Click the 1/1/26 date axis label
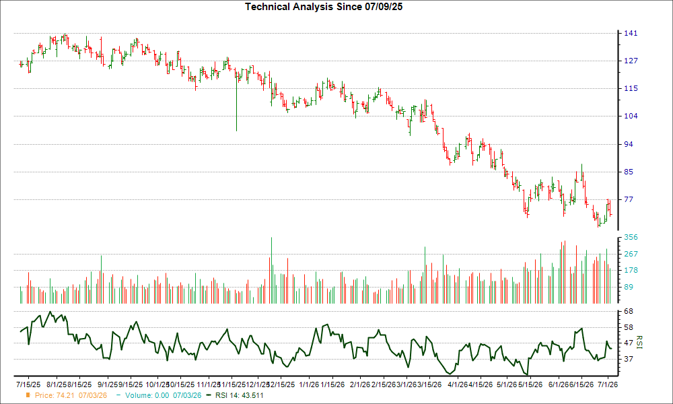Viewport: 673px width, 404px height. [x=309, y=384]
